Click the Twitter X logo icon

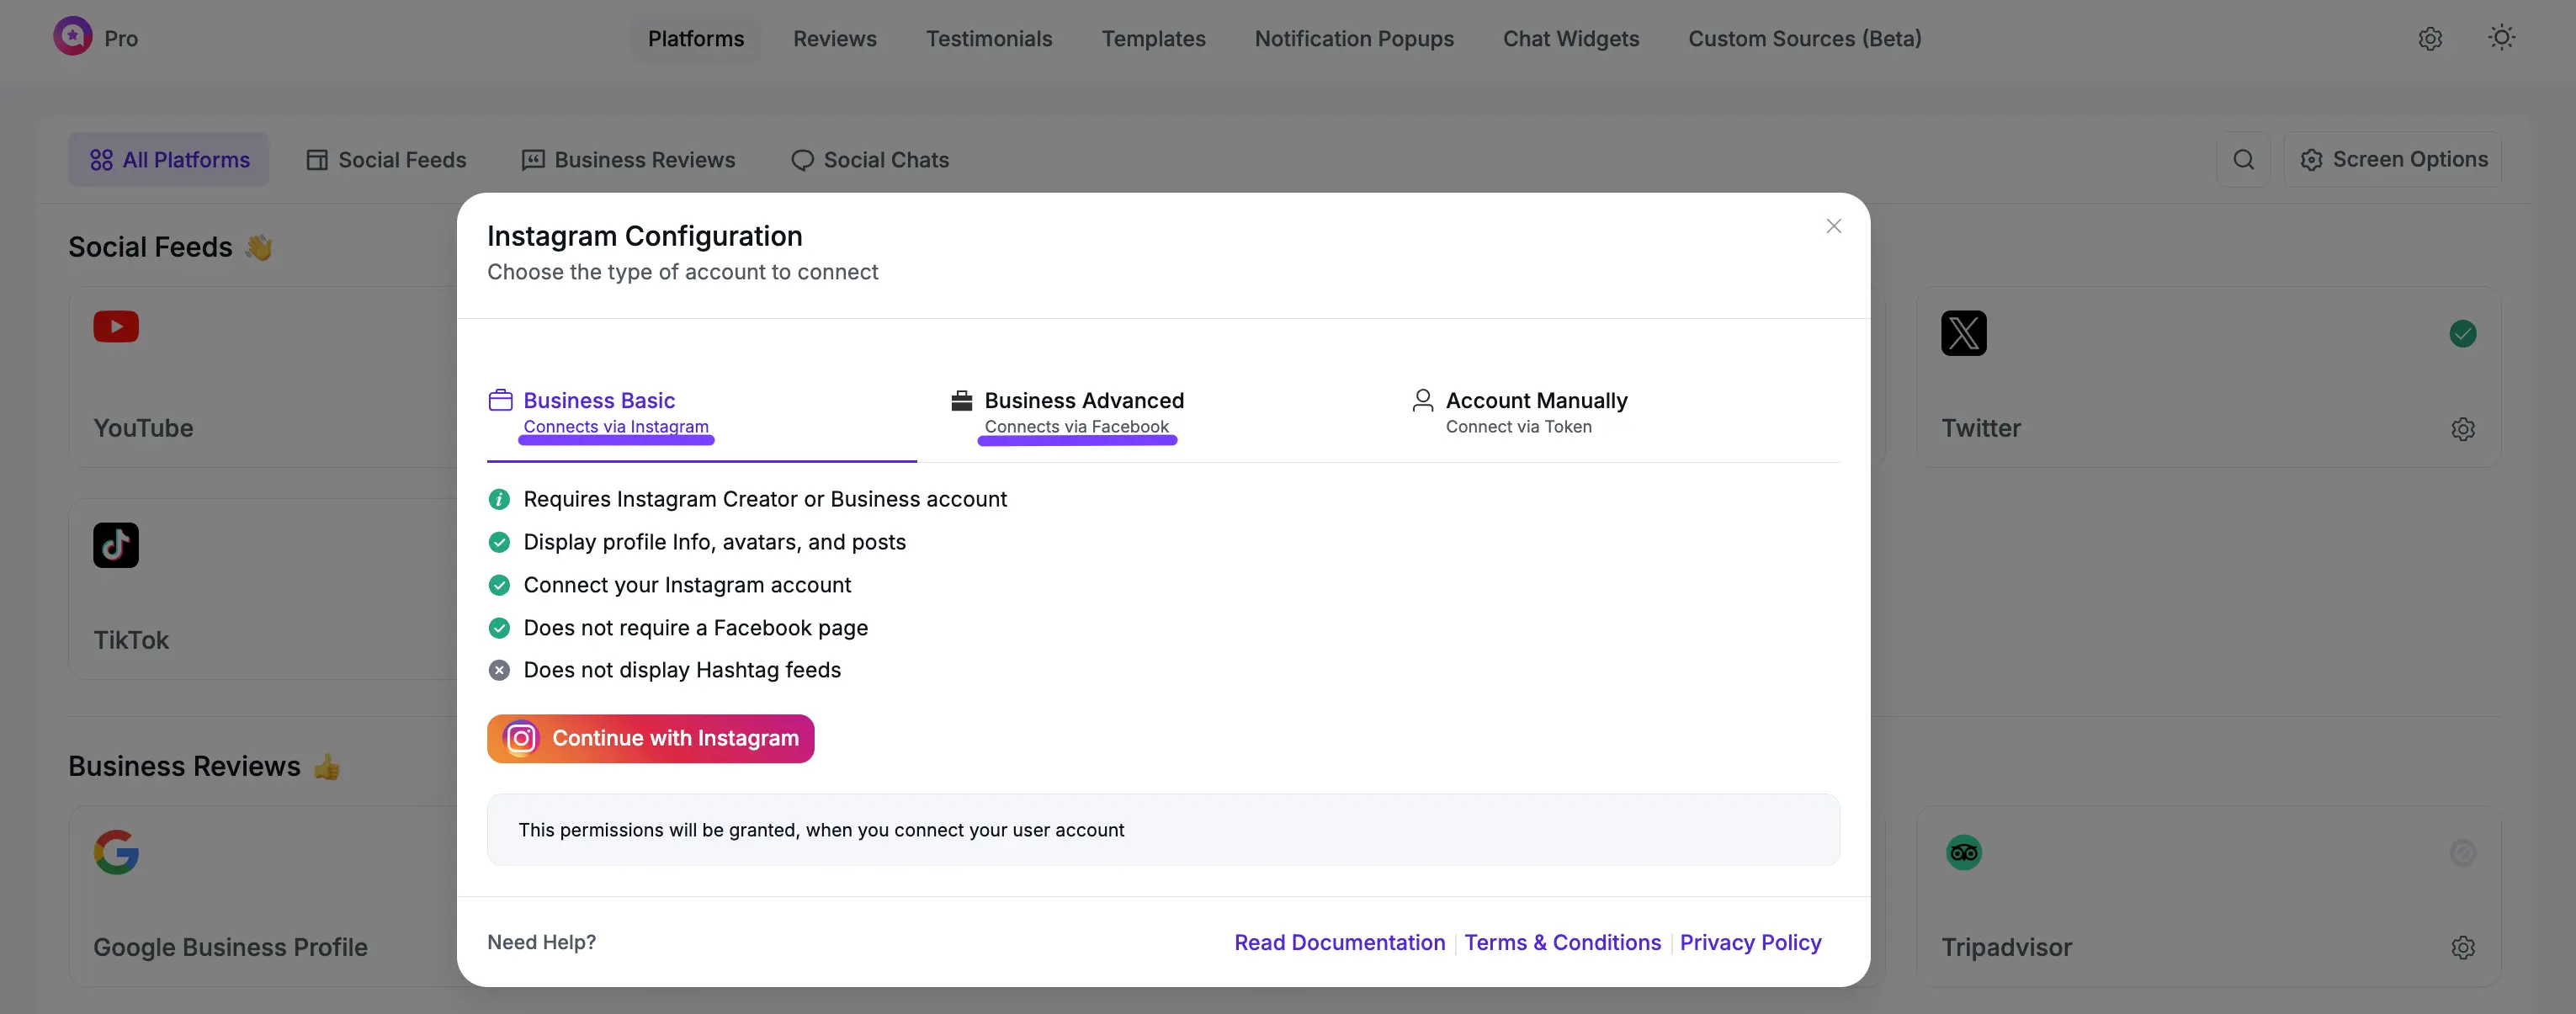coord(1963,333)
